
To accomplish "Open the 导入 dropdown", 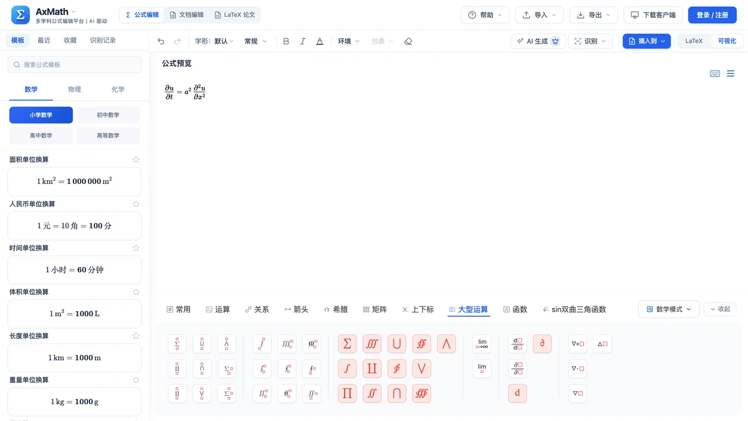I will [x=539, y=15].
